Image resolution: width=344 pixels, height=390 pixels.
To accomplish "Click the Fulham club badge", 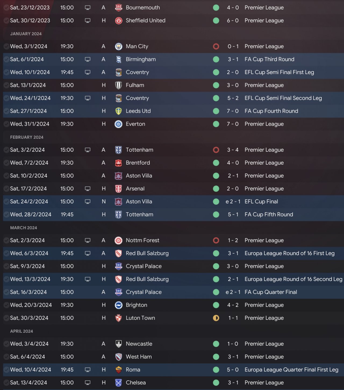I will [x=119, y=85].
